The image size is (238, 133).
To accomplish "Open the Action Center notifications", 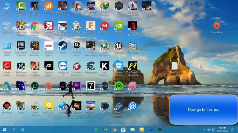I will click(232, 130).
